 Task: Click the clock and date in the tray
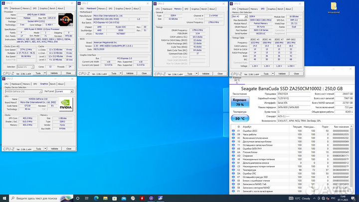click(343, 199)
